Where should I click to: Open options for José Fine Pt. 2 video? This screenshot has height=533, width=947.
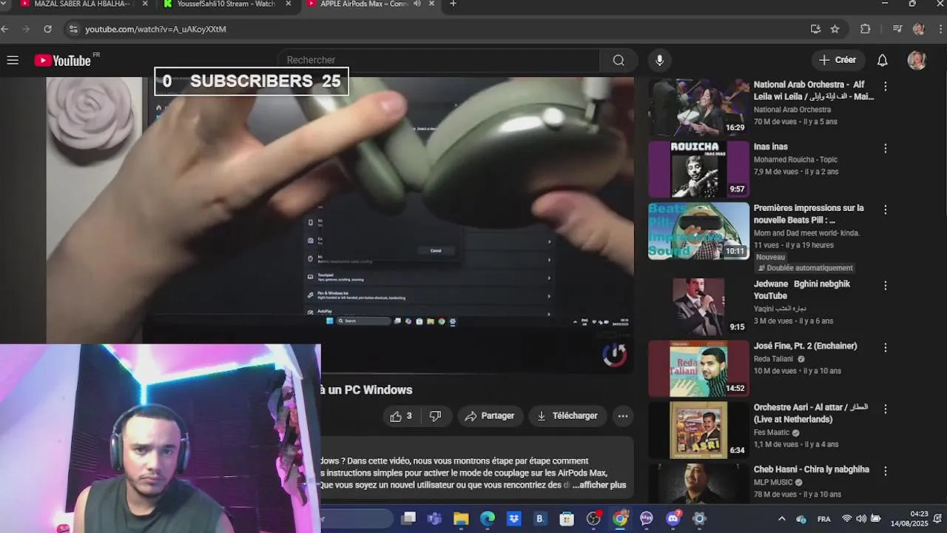pos(885,348)
